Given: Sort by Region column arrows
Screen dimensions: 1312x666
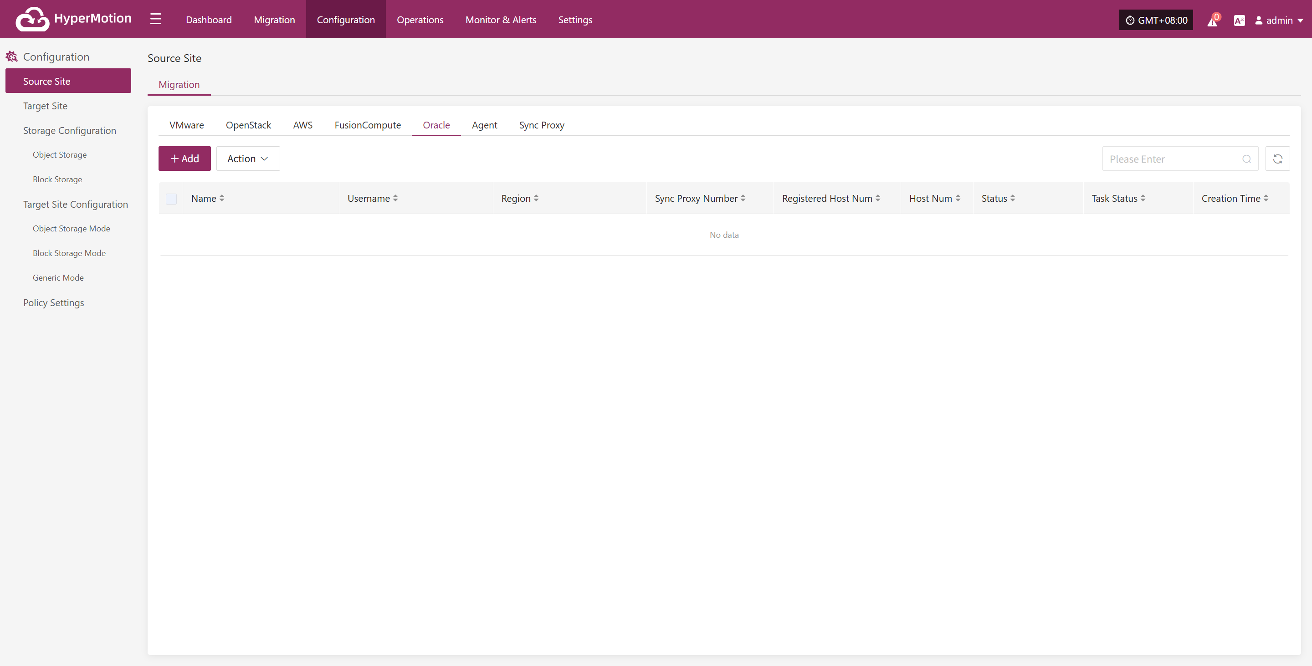Looking at the screenshot, I should pos(536,198).
